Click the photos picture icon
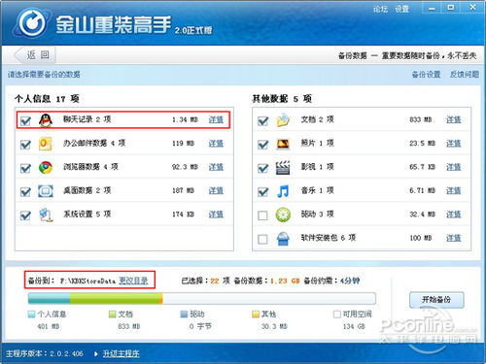The width and height of the screenshot is (486, 364). coord(283,144)
